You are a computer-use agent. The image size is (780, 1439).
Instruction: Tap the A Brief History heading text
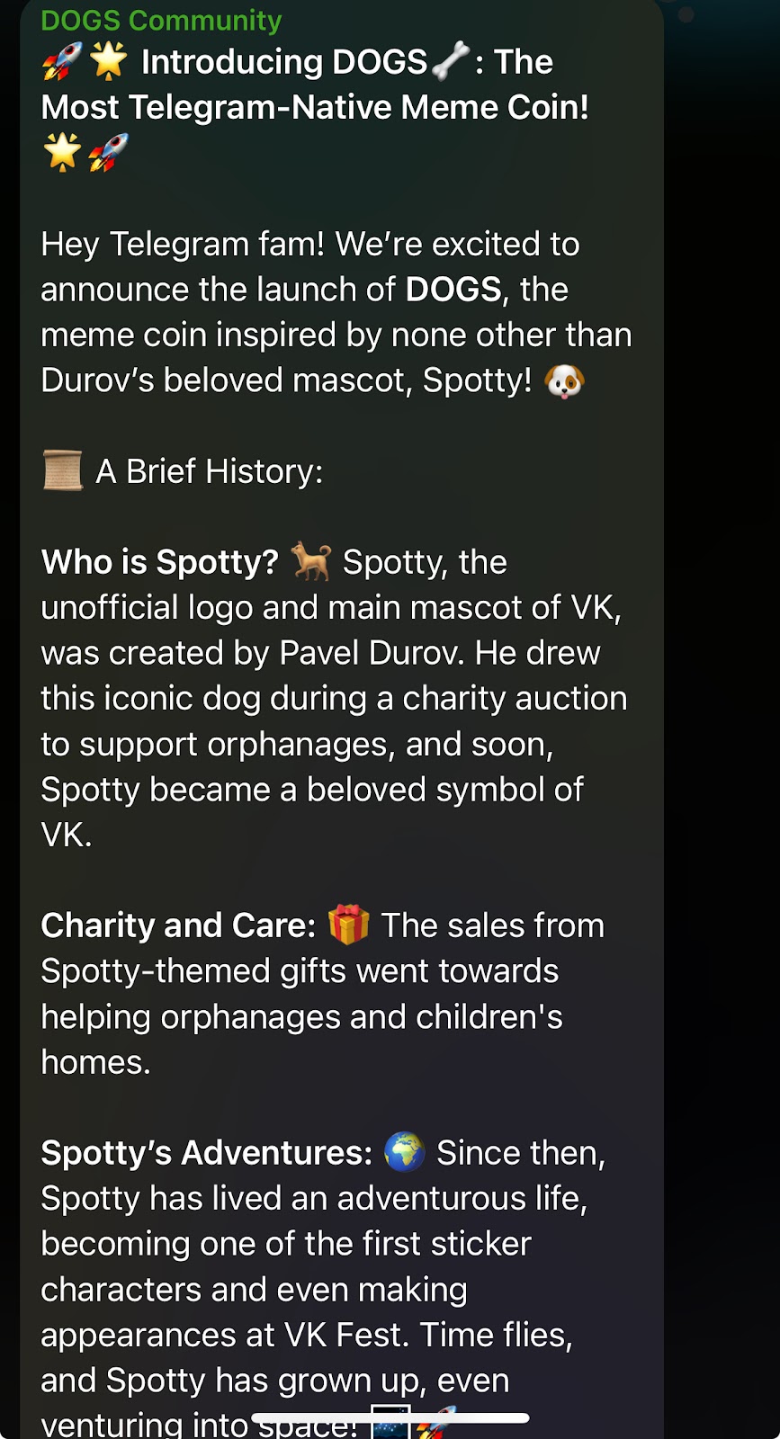(210, 471)
